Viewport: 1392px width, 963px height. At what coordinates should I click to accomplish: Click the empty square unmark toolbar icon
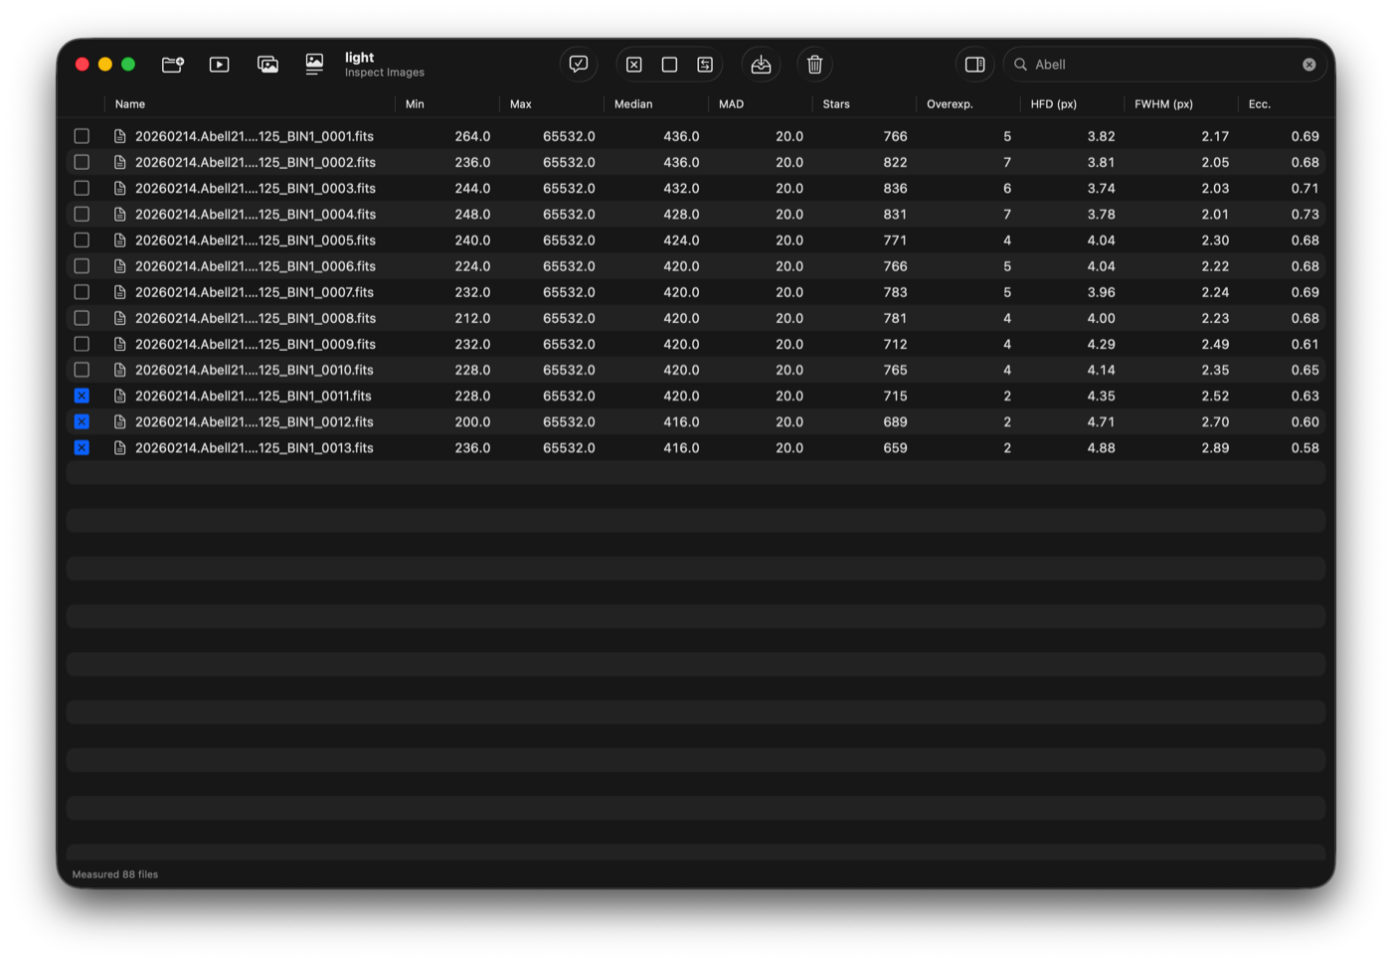[x=670, y=65]
